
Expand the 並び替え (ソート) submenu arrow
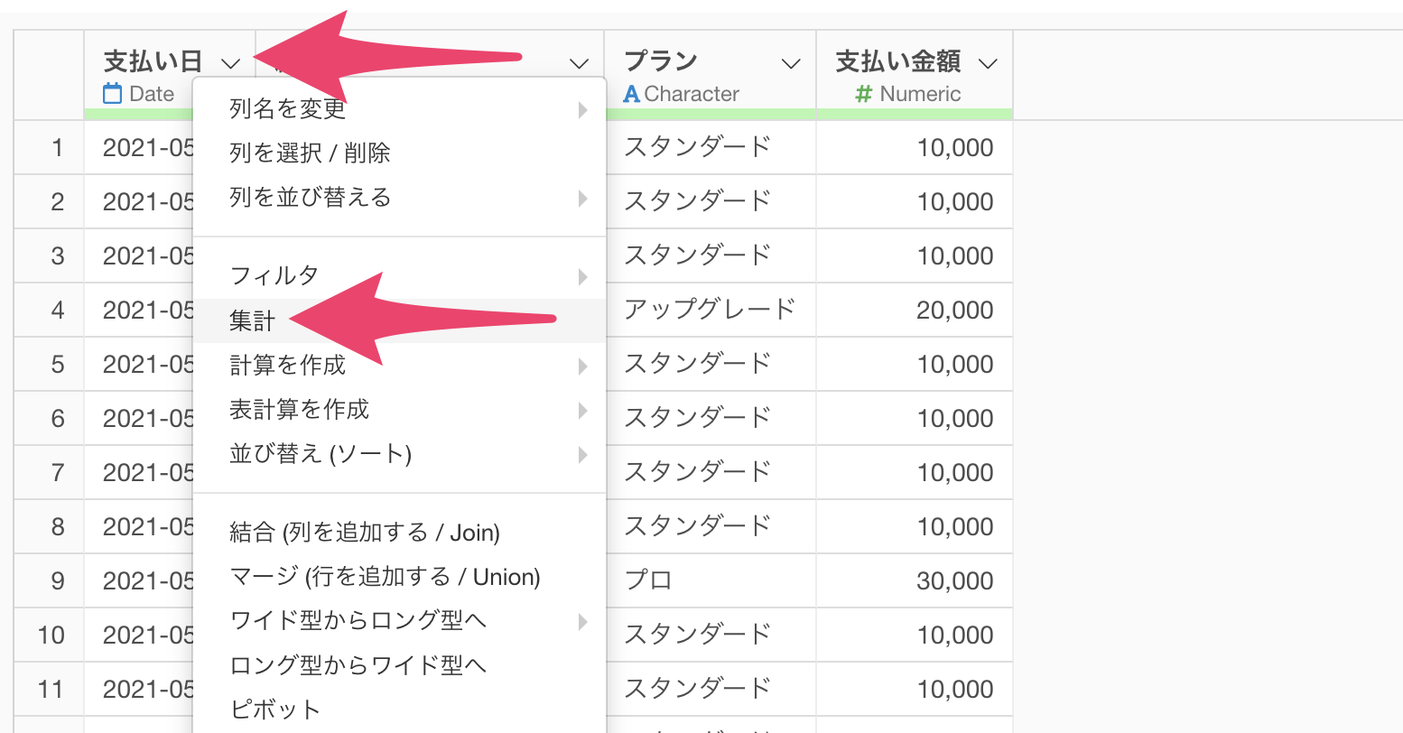pos(583,454)
